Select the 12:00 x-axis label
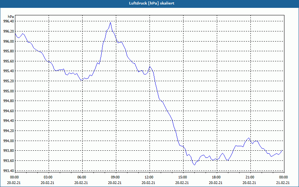Viewport: 299px width, 187px height. coord(149,177)
